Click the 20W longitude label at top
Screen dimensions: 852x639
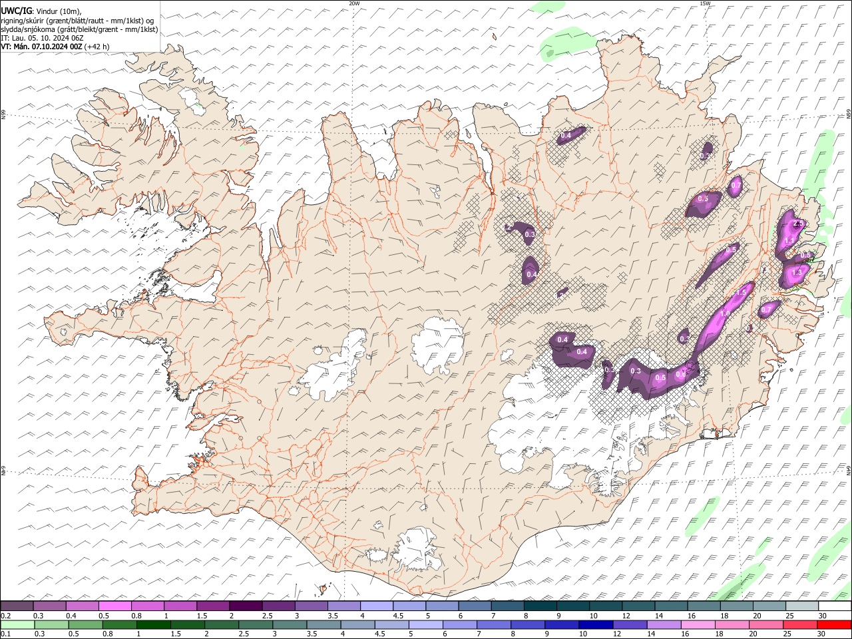pyautogui.click(x=354, y=3)
